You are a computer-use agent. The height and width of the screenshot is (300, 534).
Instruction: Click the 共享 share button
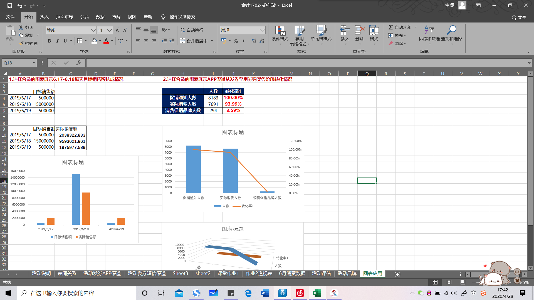tap(519, 17)
